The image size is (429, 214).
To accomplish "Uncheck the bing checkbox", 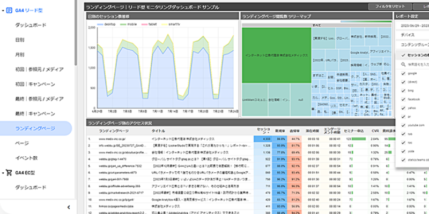I will click(403, 90).
